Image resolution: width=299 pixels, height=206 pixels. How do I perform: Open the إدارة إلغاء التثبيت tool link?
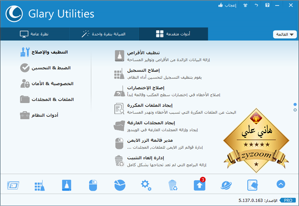146,158
